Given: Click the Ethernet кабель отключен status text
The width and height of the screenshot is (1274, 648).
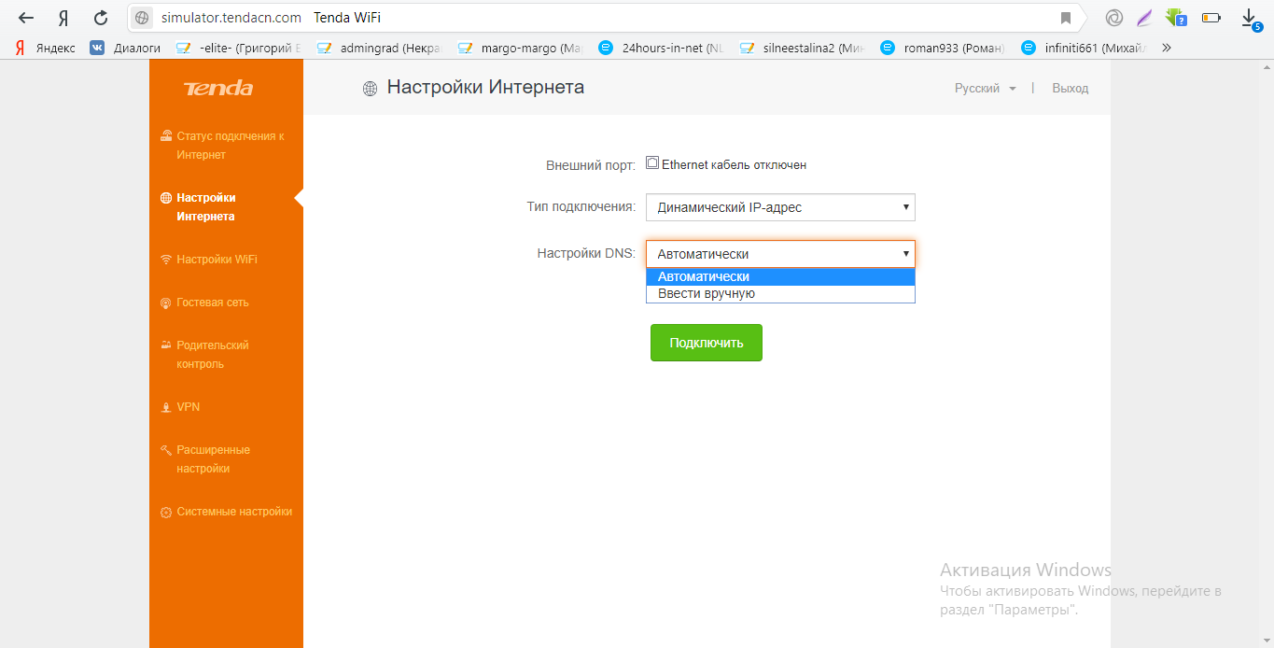Looking at the screenshot, I should (x=734, y=164).
